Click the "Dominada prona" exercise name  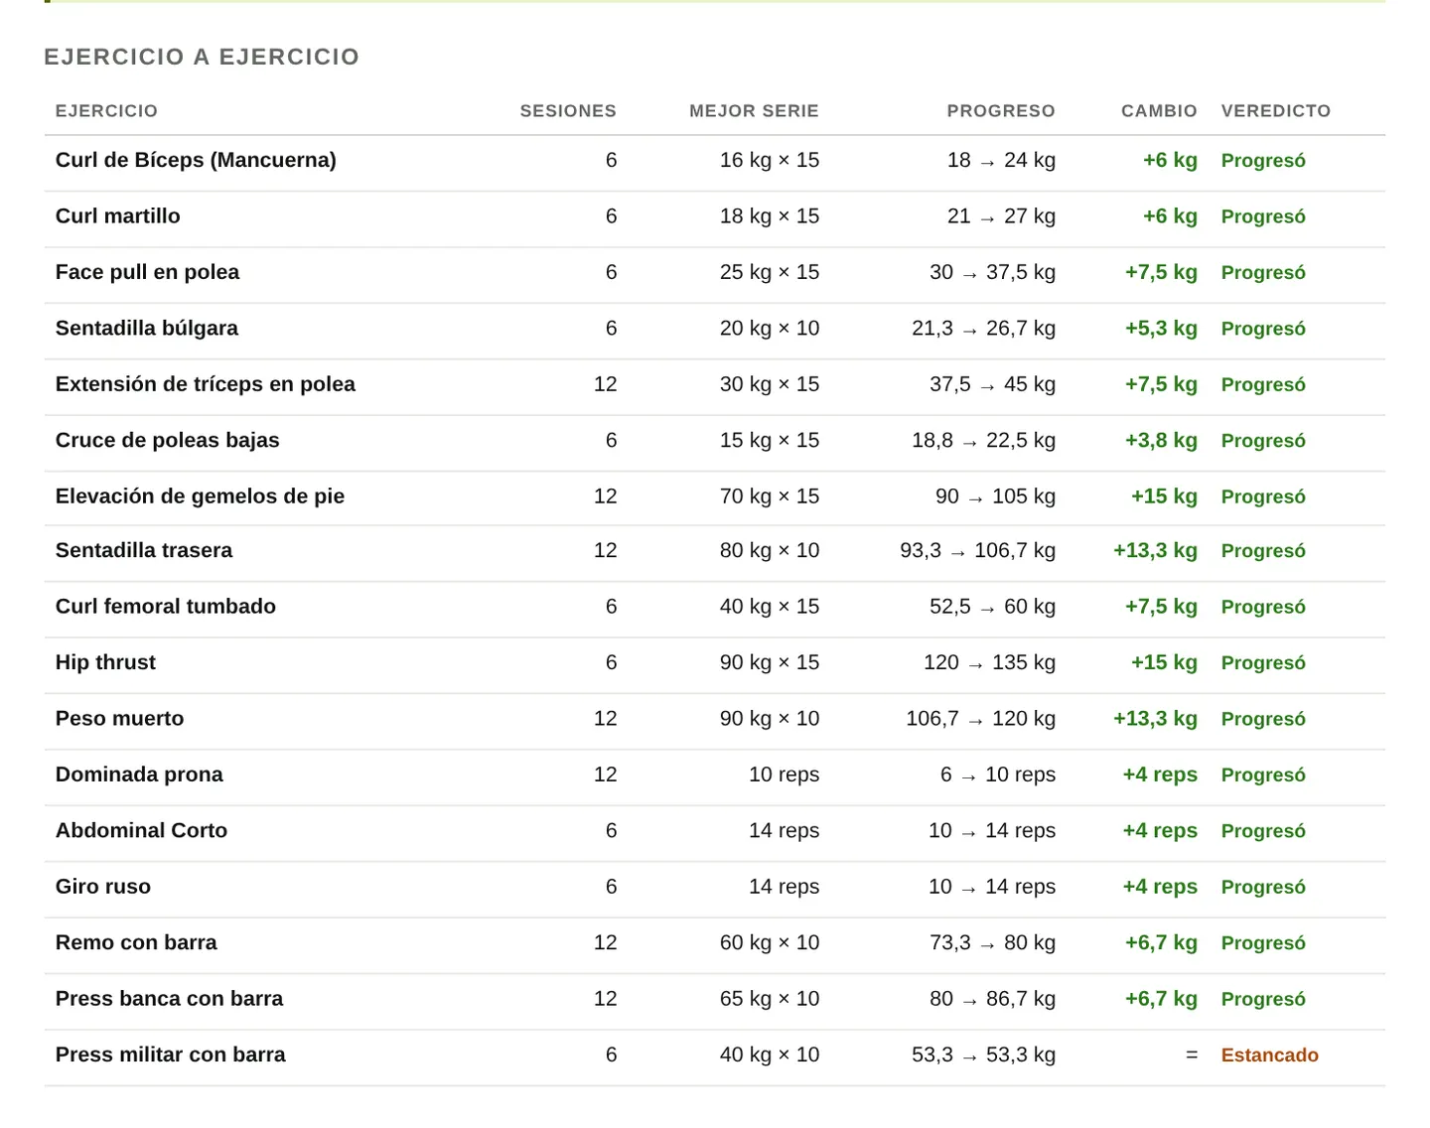tap(139, 775)
